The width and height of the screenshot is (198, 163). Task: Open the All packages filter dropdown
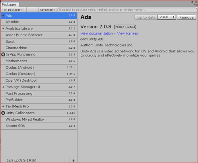tap(13, 10)
